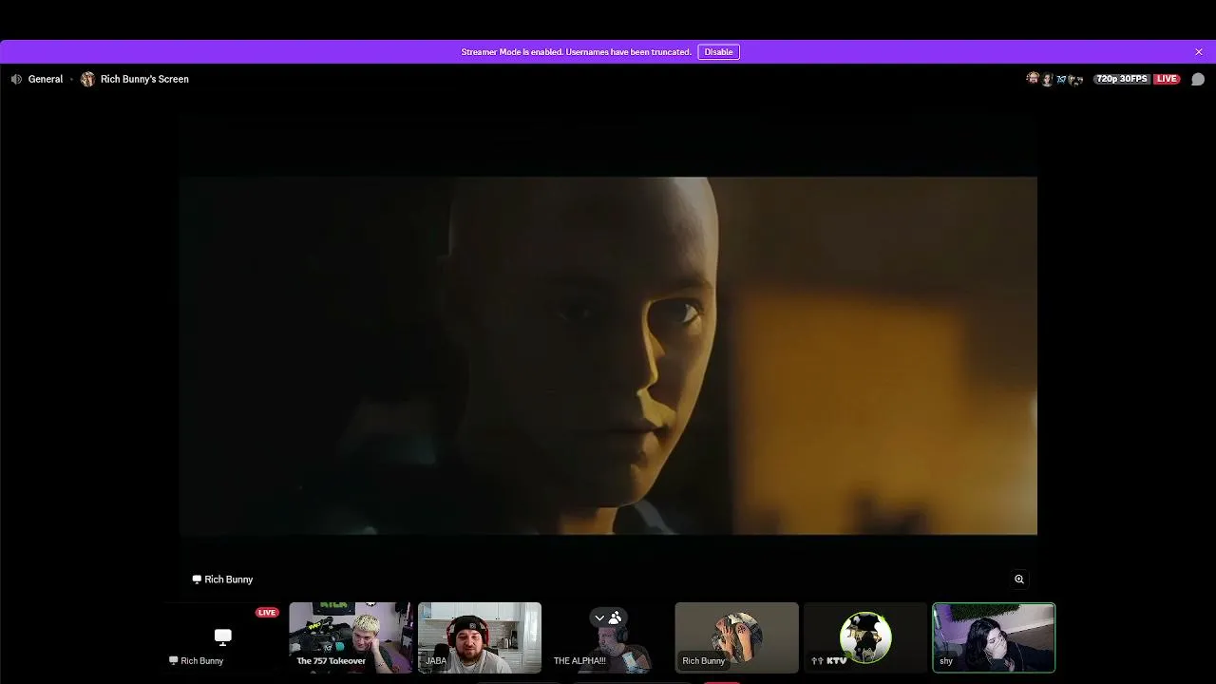1216x684 pixels.
Task: Click the dark-haired woman viewer avatar
Action: [1047, 79]
